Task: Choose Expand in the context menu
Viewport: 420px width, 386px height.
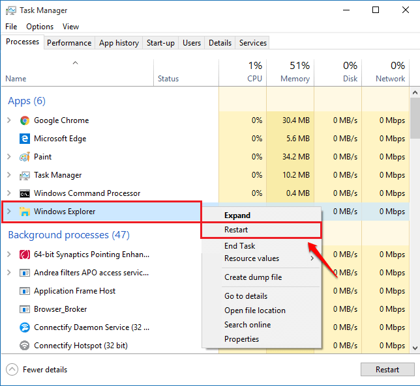Action: coord(262,215)
